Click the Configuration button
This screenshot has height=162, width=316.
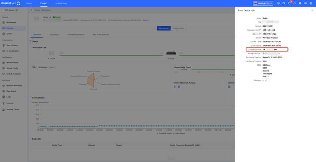(x=178, y=28)
